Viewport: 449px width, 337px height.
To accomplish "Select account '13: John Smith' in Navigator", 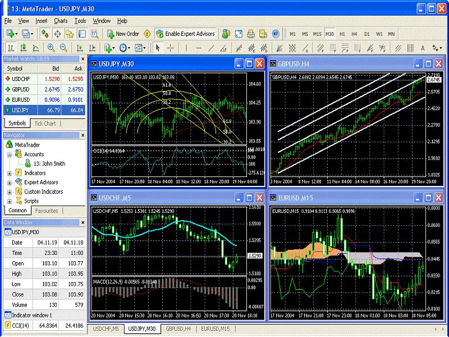I will point(49,163).
